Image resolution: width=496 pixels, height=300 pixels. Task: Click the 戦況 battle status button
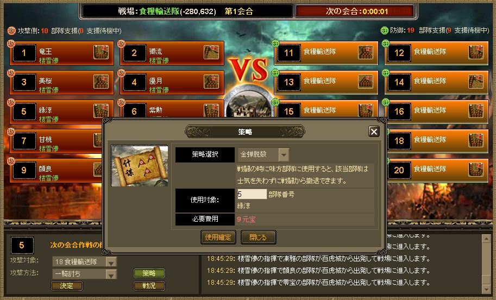149,286
